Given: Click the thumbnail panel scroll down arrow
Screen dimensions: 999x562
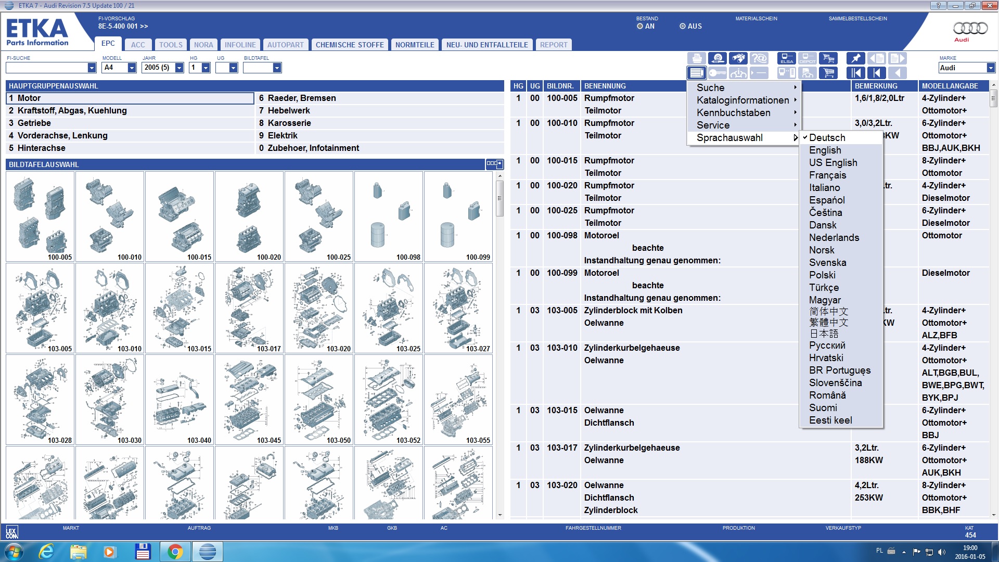Looking at the screenshot, I should tap(499, 515).
